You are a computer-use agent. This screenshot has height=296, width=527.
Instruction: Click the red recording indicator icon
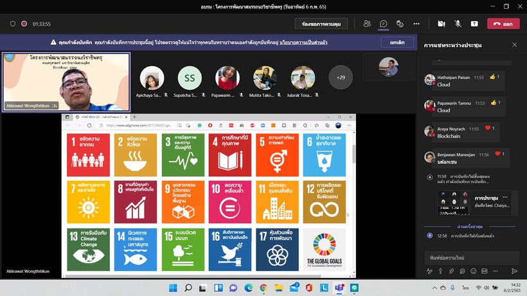24,24
